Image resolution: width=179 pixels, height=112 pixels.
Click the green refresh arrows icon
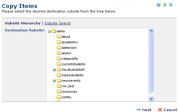pyautogui.click(x=165, y=5)
